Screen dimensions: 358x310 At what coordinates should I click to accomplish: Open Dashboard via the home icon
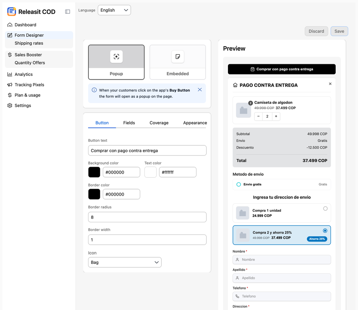tap(9, 25)
